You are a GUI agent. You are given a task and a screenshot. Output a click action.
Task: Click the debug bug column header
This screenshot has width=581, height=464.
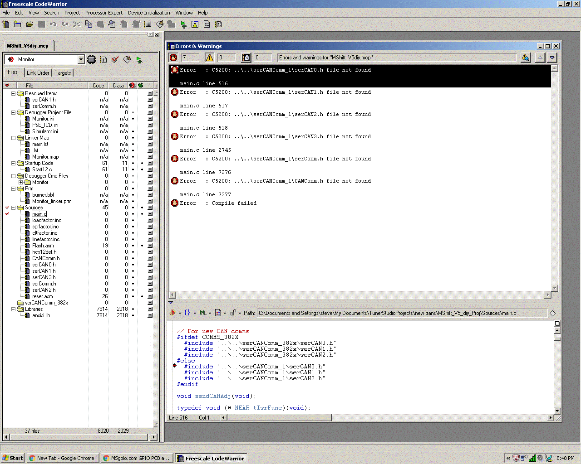pos(141,85)
